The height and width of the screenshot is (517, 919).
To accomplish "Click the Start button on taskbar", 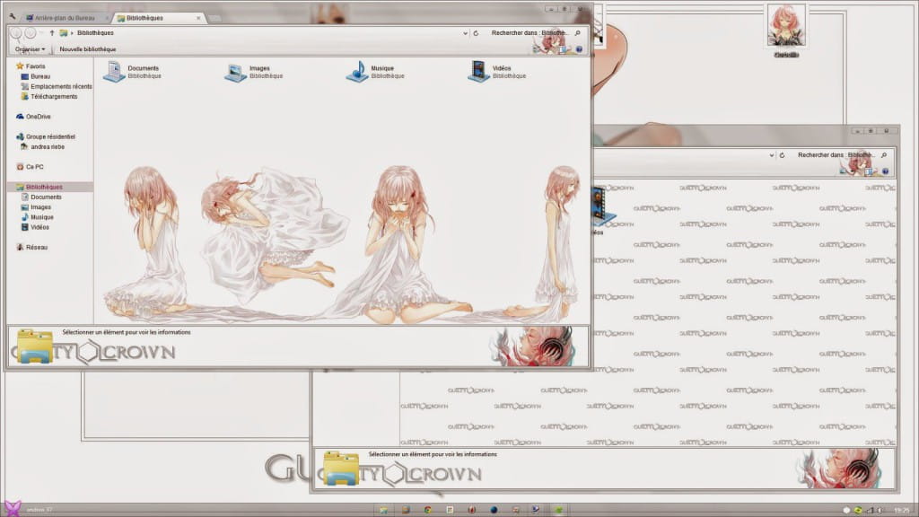I will [12, 509].
